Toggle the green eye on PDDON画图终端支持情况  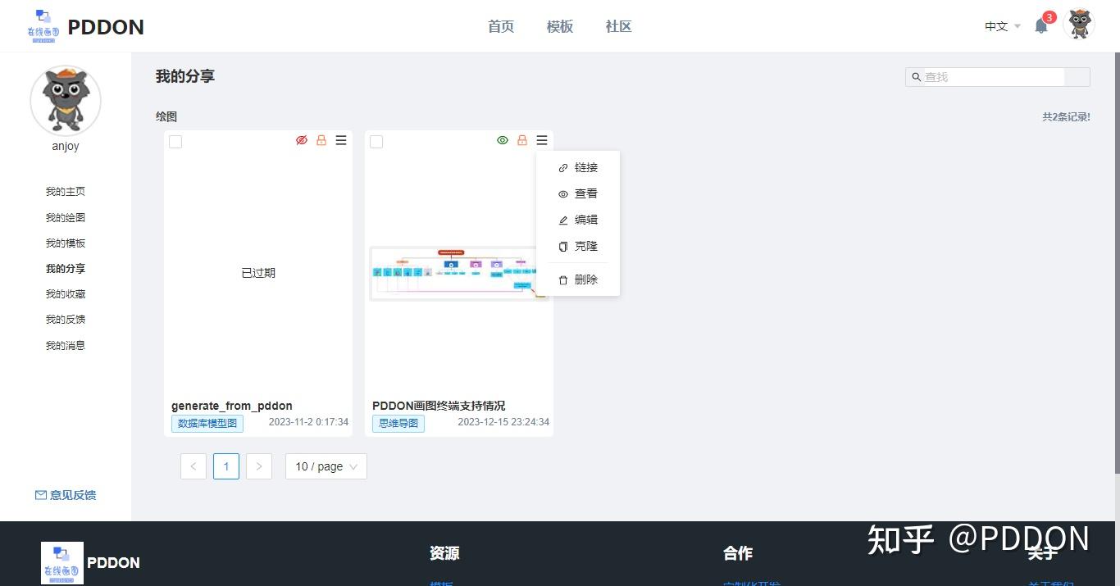503,140
